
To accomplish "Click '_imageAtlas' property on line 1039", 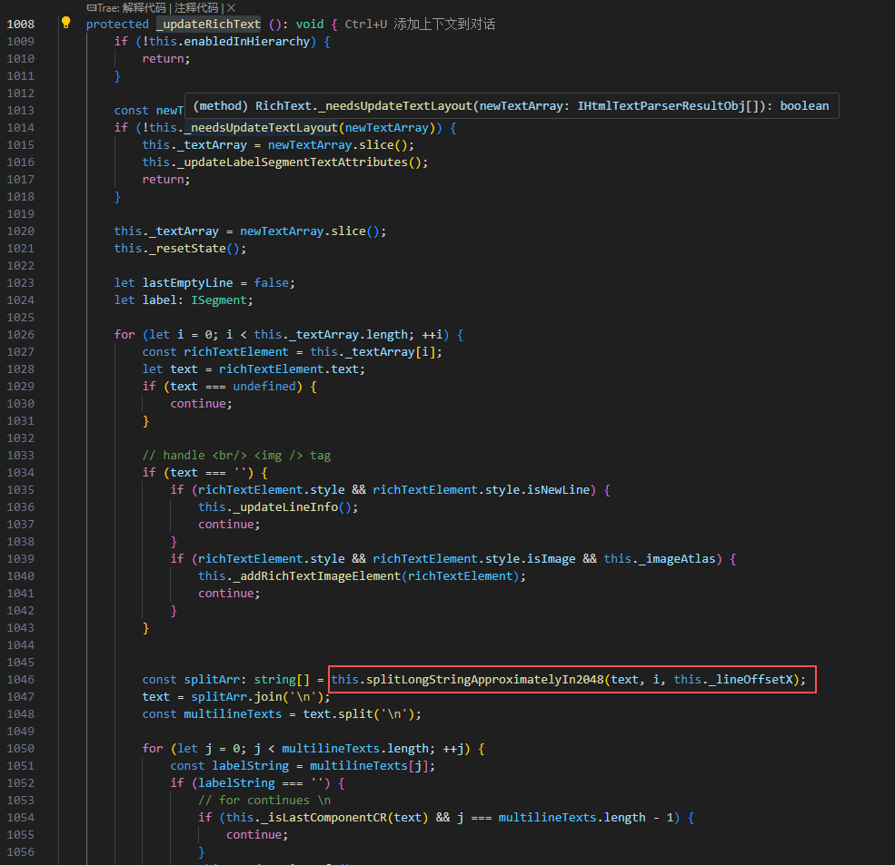I will (677, 559).
